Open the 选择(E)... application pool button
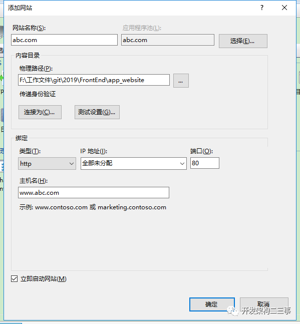Screen dimensions: 300x324 coord(243,41)
